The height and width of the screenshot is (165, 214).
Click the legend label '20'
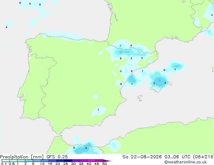(x=58, y=164)
